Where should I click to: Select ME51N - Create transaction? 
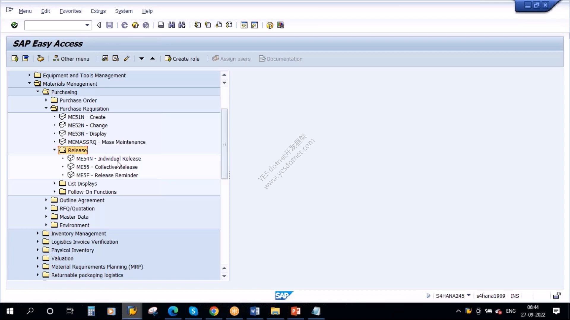(x=87, y=117)
